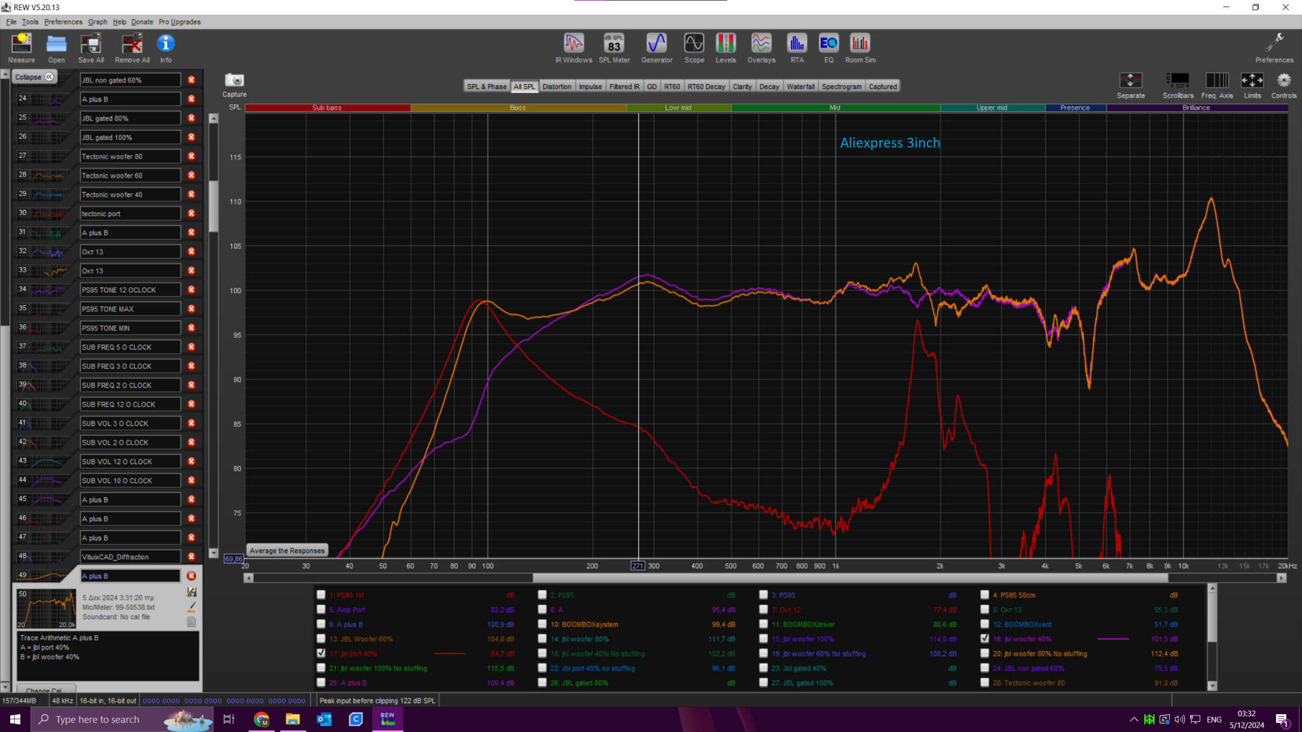This screenshot has height=732, width=1302.
Task: Click horizontal scrollbar left arrow
Action: click(x=249, y=578)
